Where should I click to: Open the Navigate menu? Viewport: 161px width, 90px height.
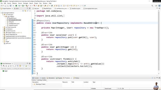tap(26, 3)
